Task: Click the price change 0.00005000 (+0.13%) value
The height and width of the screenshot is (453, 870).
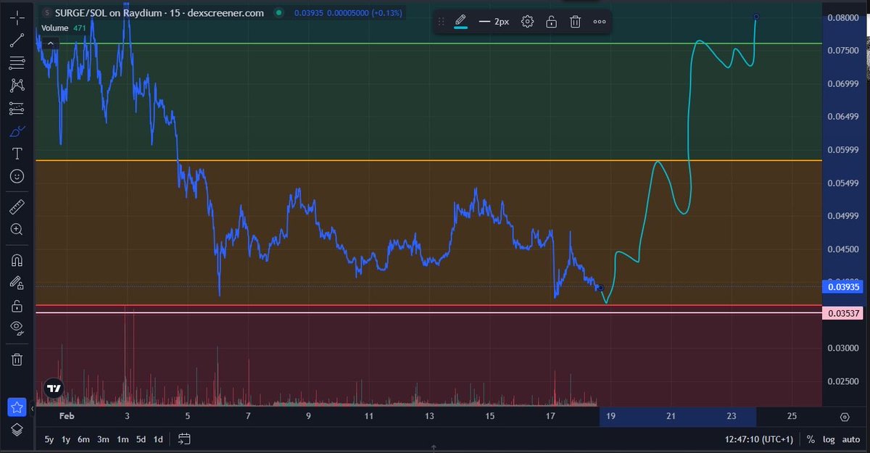Action: click(365, 12)
